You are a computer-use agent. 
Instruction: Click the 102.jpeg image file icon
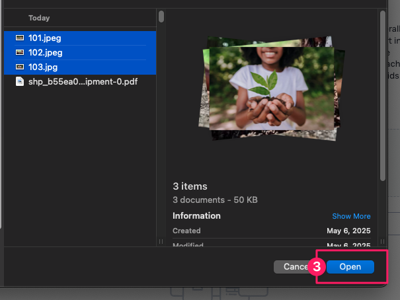coord(20,52)
